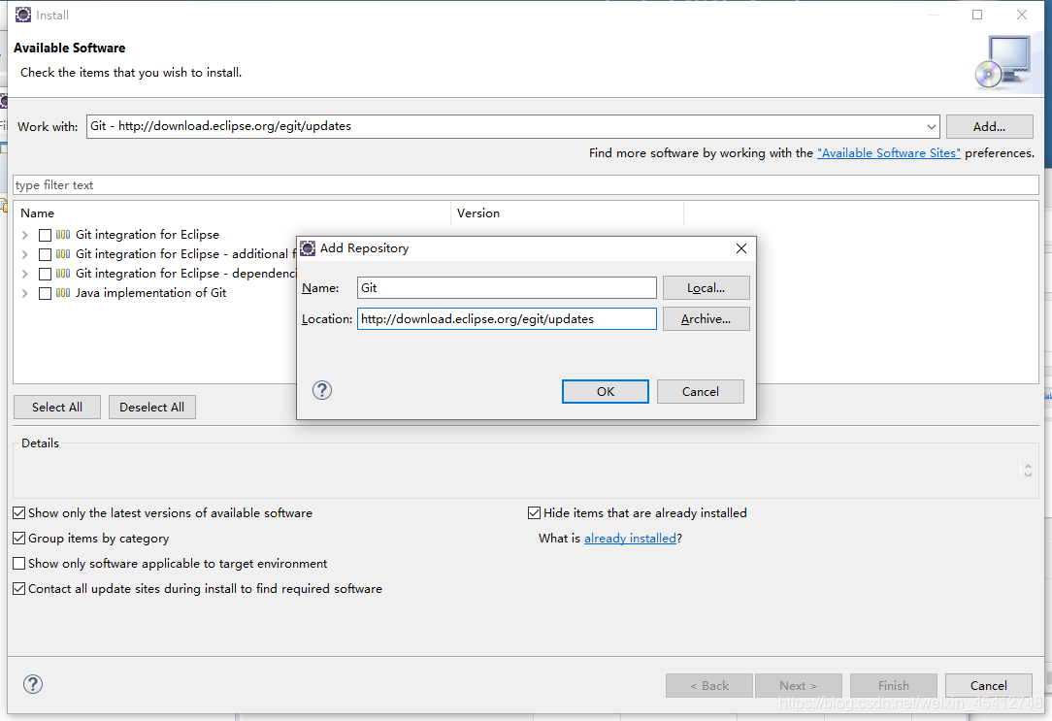The height and width of the screenshot is (721, 1052).
Task: Click the Location field with the egit URL
Action: tap(507, 319)
